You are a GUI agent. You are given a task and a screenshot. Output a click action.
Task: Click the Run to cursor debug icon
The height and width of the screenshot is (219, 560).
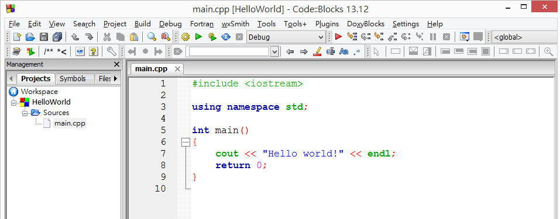click(x=352, y=37)
